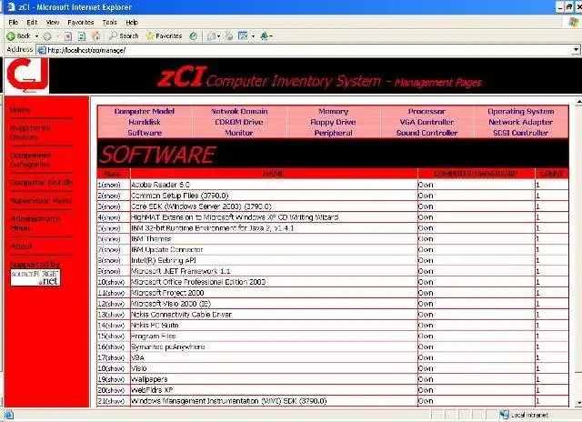582x422 pixels.
Task: Go to the browser Home page icon
Action: pyautogui.click(x=95, y=36)
